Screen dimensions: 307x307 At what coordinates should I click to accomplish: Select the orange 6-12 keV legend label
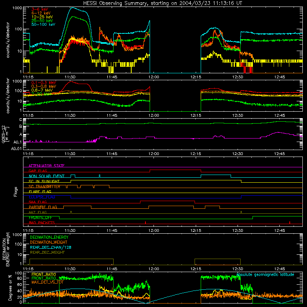(41, 13)
